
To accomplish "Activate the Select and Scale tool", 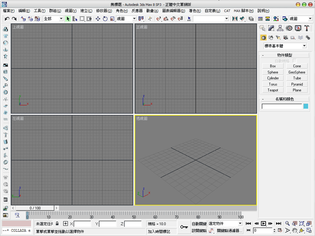I will coord(112,19).
